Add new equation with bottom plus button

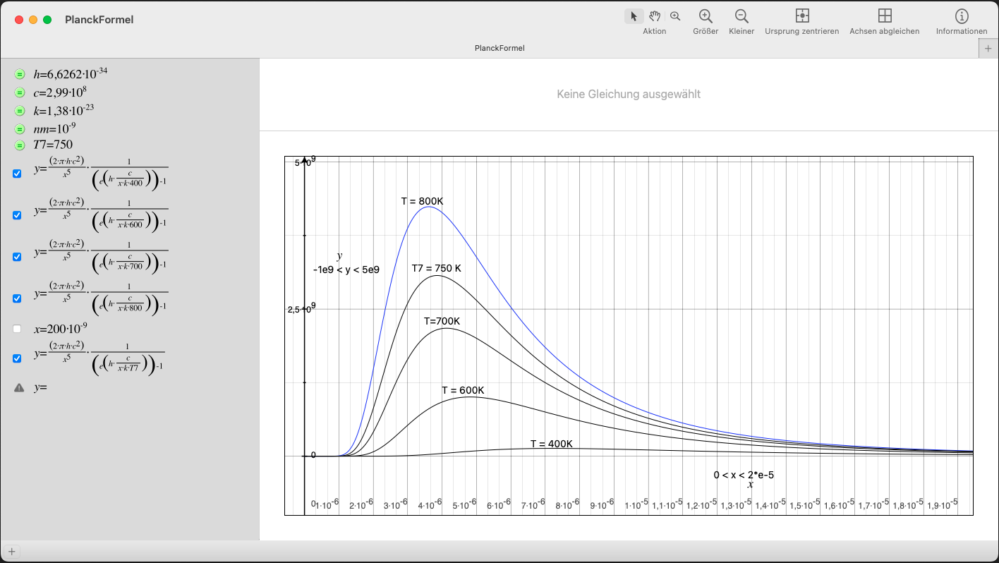click(x=11, y=552)
